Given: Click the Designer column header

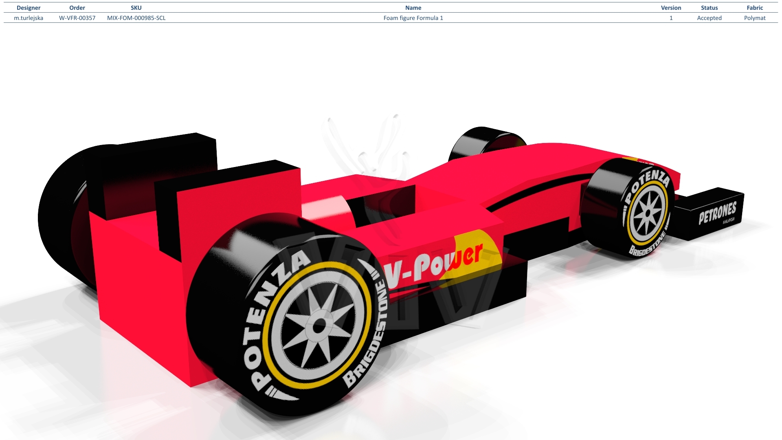Looking at the screenshot, I should pos(29,8).
